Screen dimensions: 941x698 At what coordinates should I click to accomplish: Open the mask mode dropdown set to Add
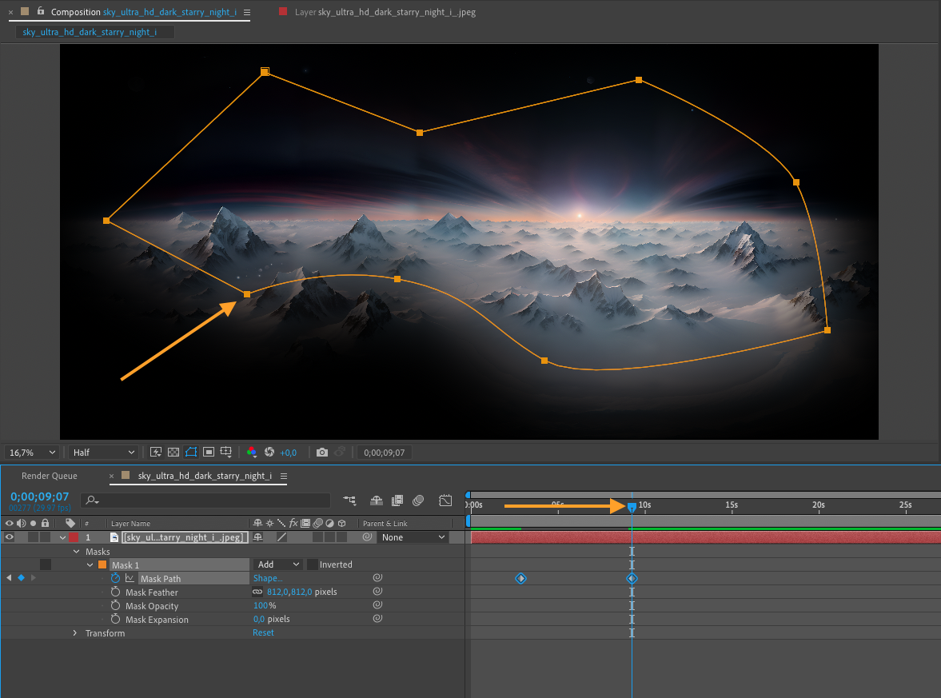[278, 564]
